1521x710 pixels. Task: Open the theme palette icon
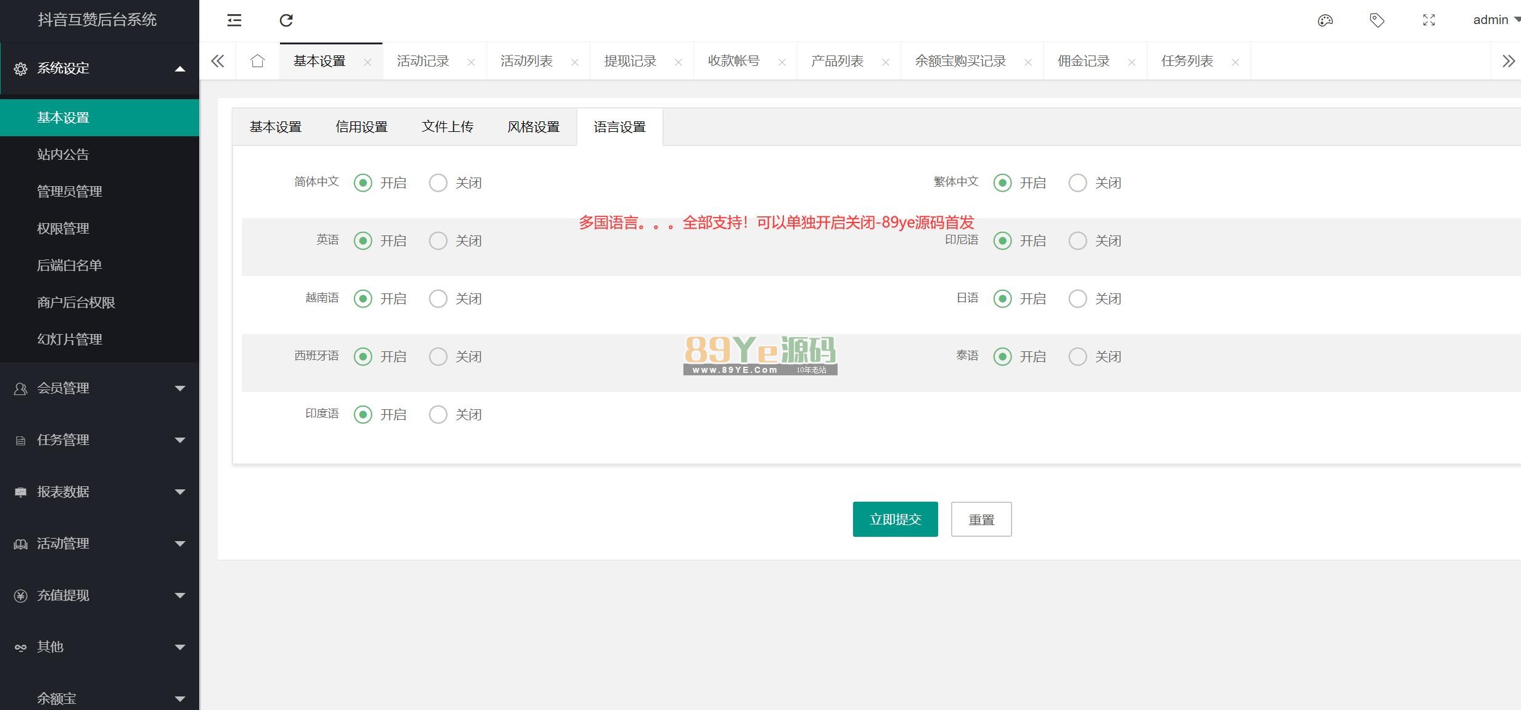click(x=1325, y=20)
